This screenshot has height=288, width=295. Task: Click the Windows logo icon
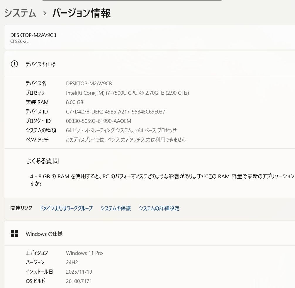coord(14,233)
